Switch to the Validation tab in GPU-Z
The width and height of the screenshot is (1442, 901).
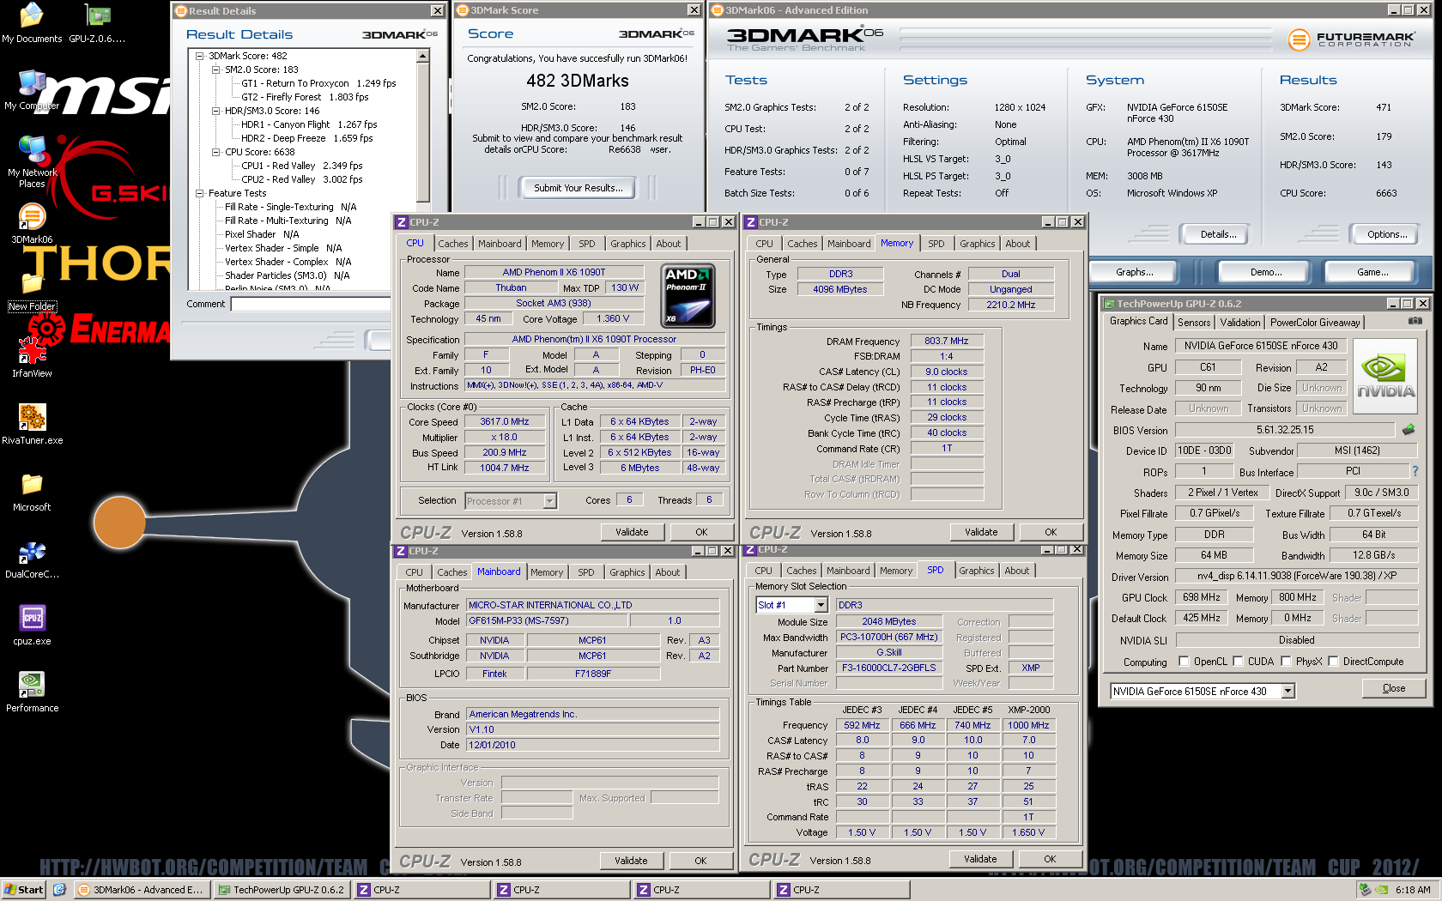point(1240,323)
